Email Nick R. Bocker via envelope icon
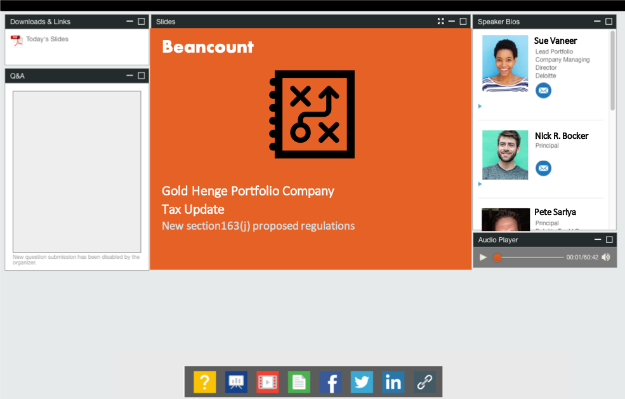 [x=543, y=168]
